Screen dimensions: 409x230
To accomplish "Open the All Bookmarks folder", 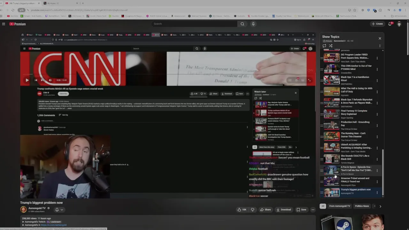I will pyautogui.click(x=398, y=16).
